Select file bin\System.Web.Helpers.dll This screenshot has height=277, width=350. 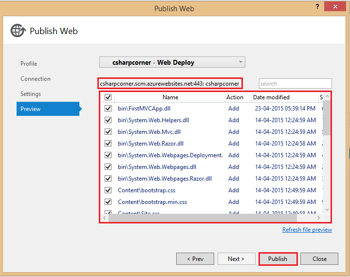(x=153, y=120)
